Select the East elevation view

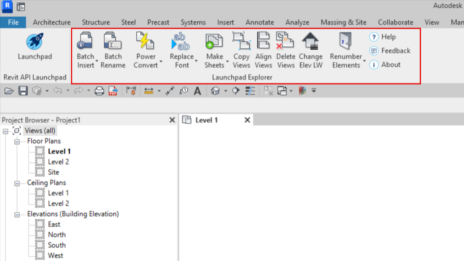54,224
